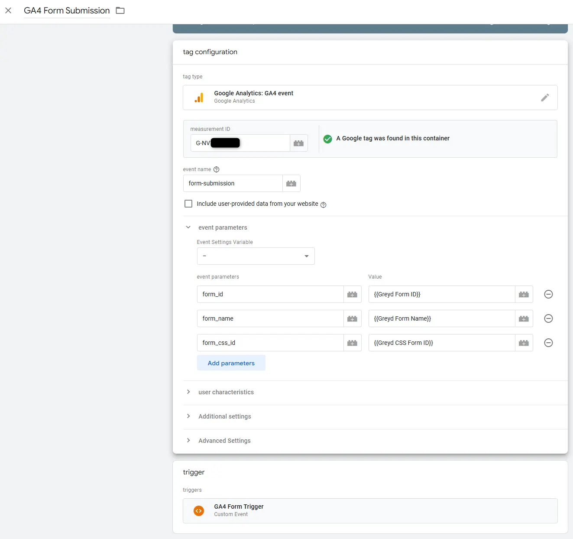Enable Include user-provided data checkbox

188,204
